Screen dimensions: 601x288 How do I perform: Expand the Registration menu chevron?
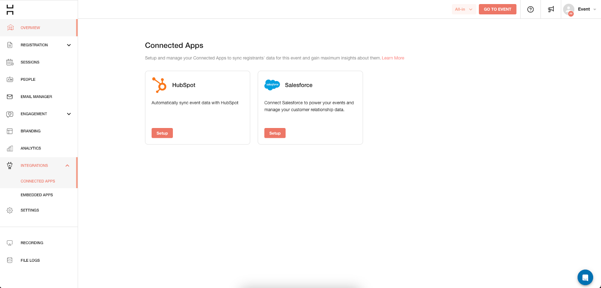(x=69, y=45)
